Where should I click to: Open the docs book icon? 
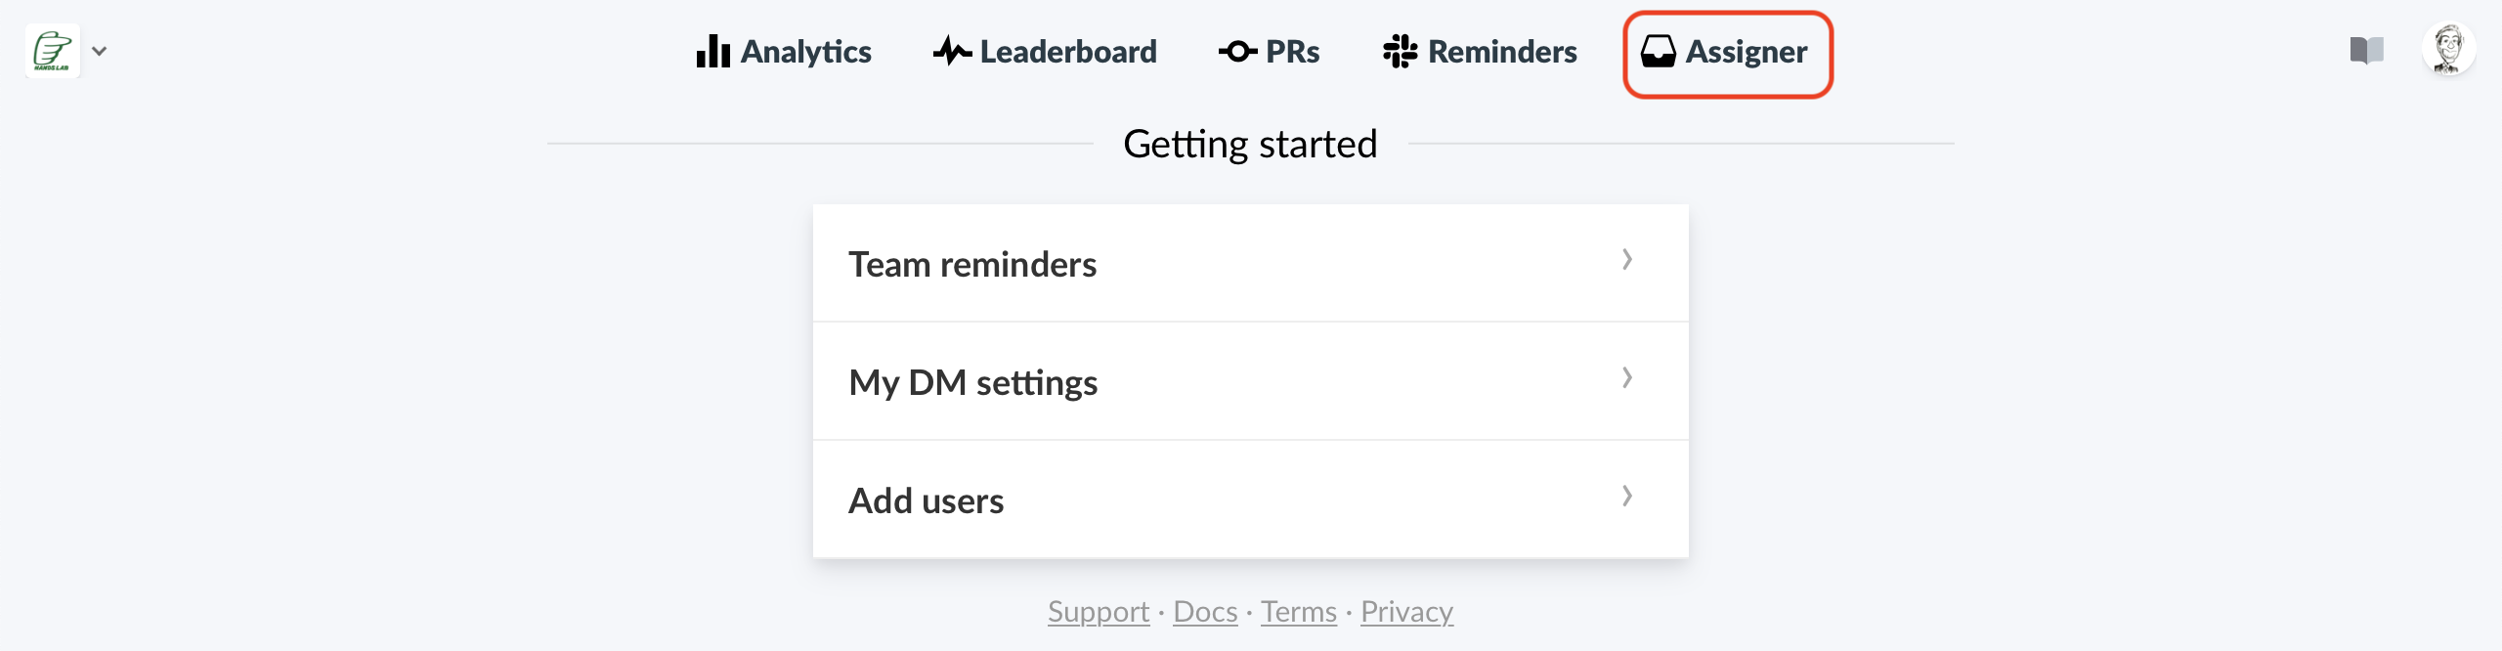2366,50
